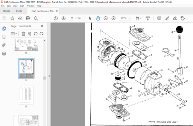Click the arrow Selection tool
Viewport: 193px width, 126px height.
(x=90, y=18)
